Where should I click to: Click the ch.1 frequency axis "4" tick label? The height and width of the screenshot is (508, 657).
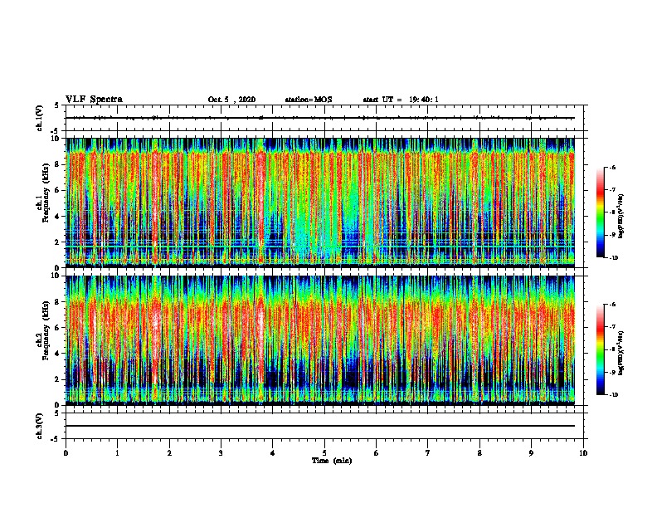pos(57,217)
